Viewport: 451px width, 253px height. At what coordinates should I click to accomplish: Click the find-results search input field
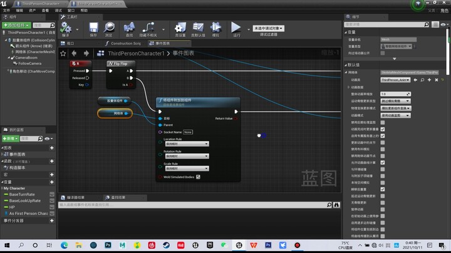click(195, 205)
